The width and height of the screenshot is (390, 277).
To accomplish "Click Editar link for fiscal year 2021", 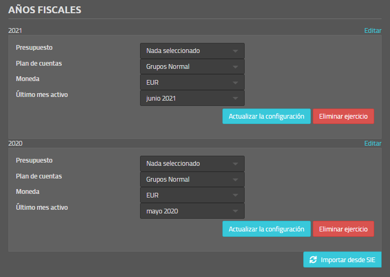I will 373,30.
